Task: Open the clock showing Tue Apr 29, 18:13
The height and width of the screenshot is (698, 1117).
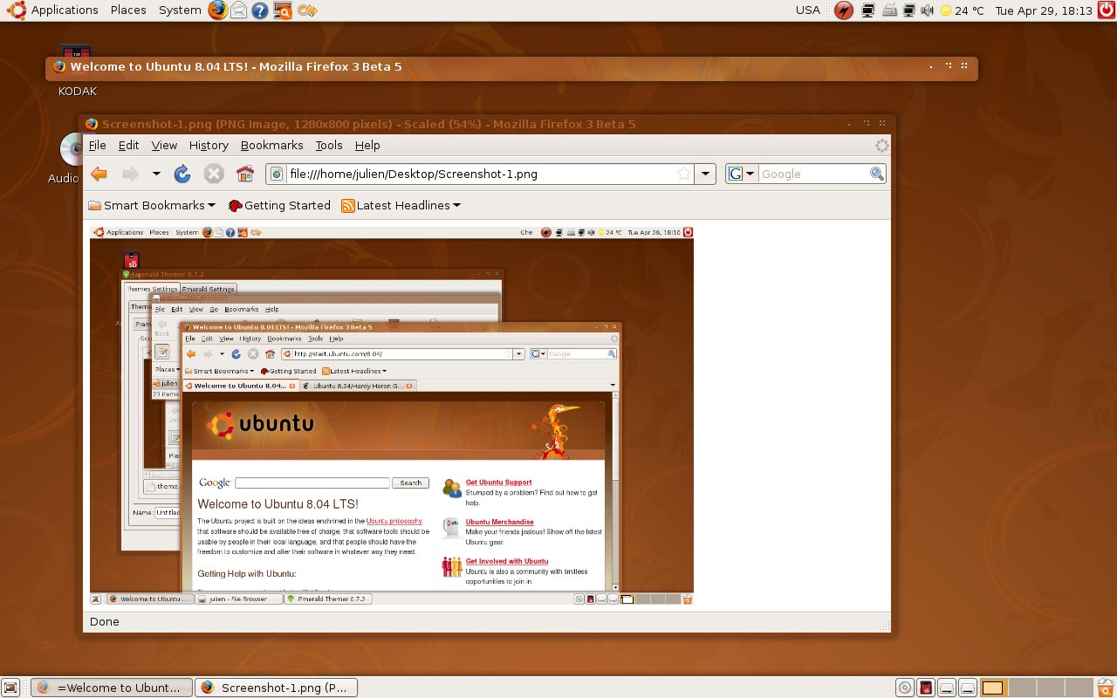Action: pos(1044,10)
